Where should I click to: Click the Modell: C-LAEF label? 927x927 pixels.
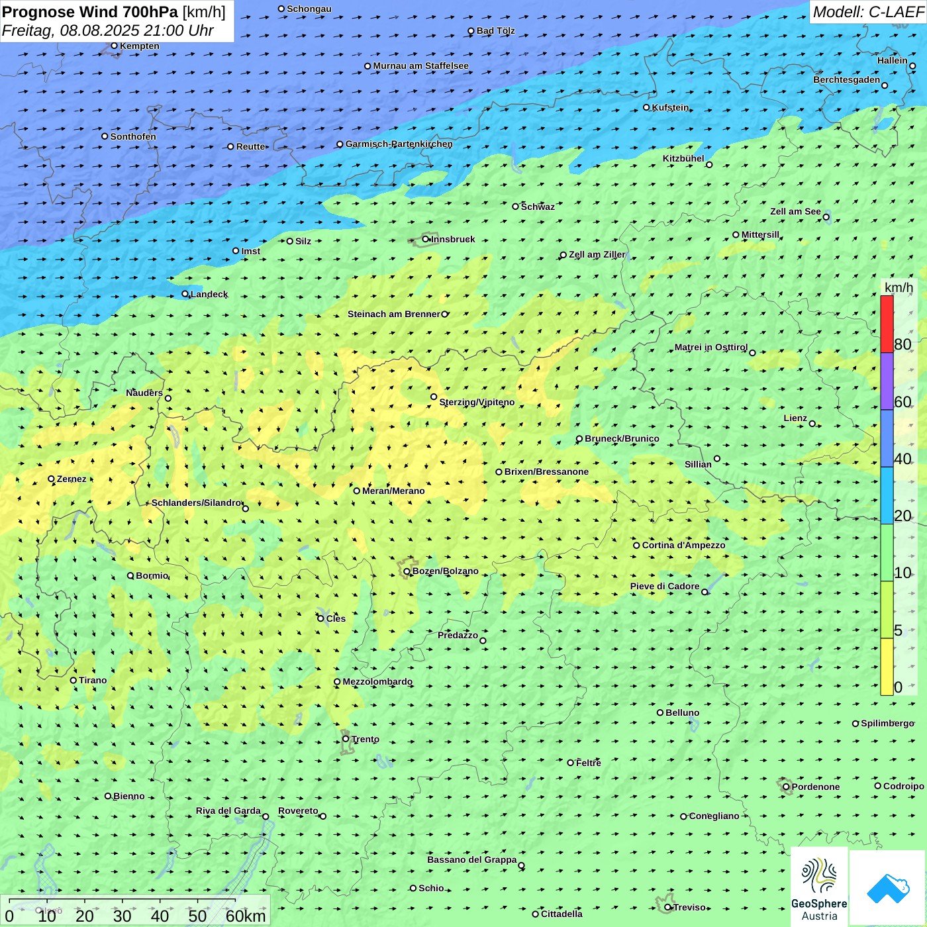[x=867, y=12]
